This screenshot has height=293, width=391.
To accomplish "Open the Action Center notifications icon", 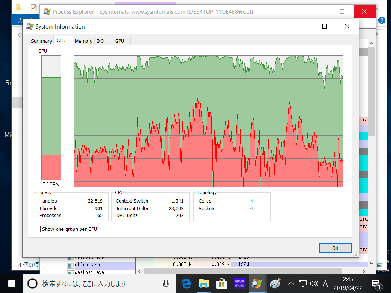I will tap(376, 283).
